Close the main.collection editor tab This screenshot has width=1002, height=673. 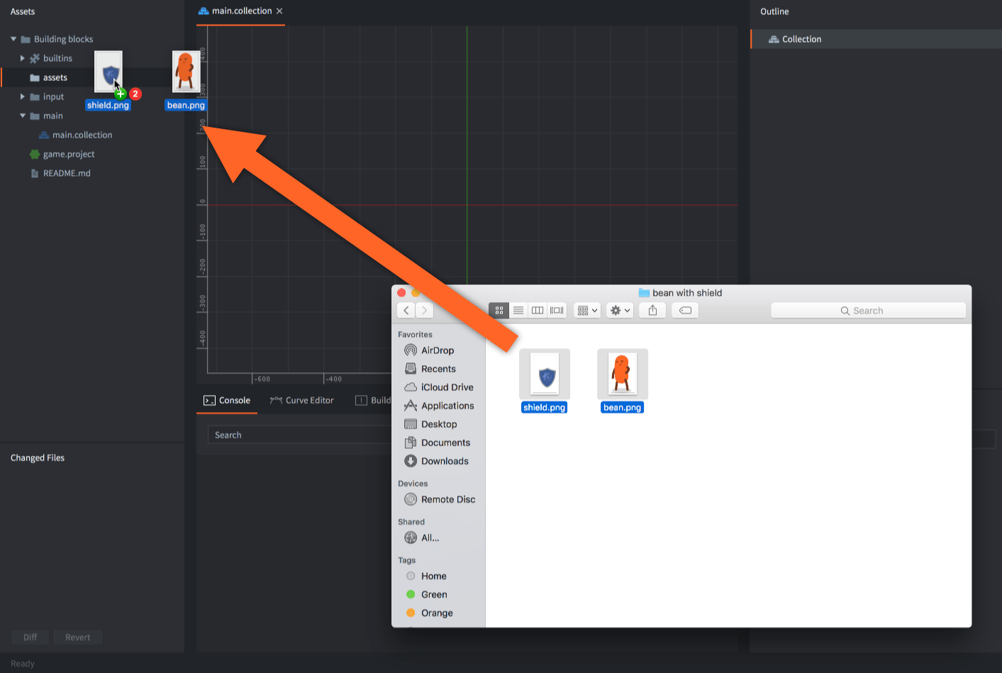(279, 11)
